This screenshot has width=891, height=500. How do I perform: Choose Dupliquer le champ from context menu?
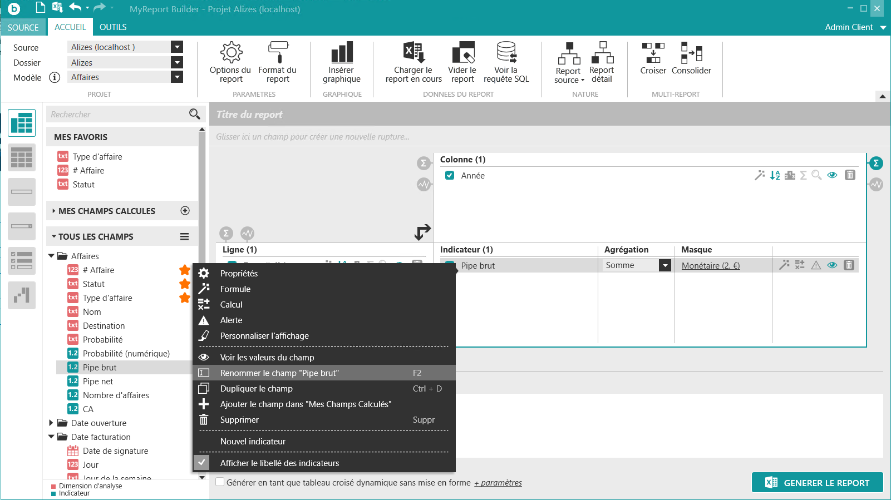click(x=257, y=389)
